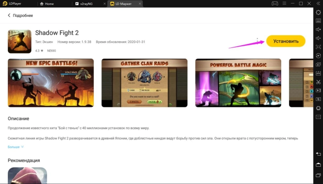Image resolution: width=323 pixels, height=184 pixels.
Task: Click the volume down icon
Action: point(318,38)
